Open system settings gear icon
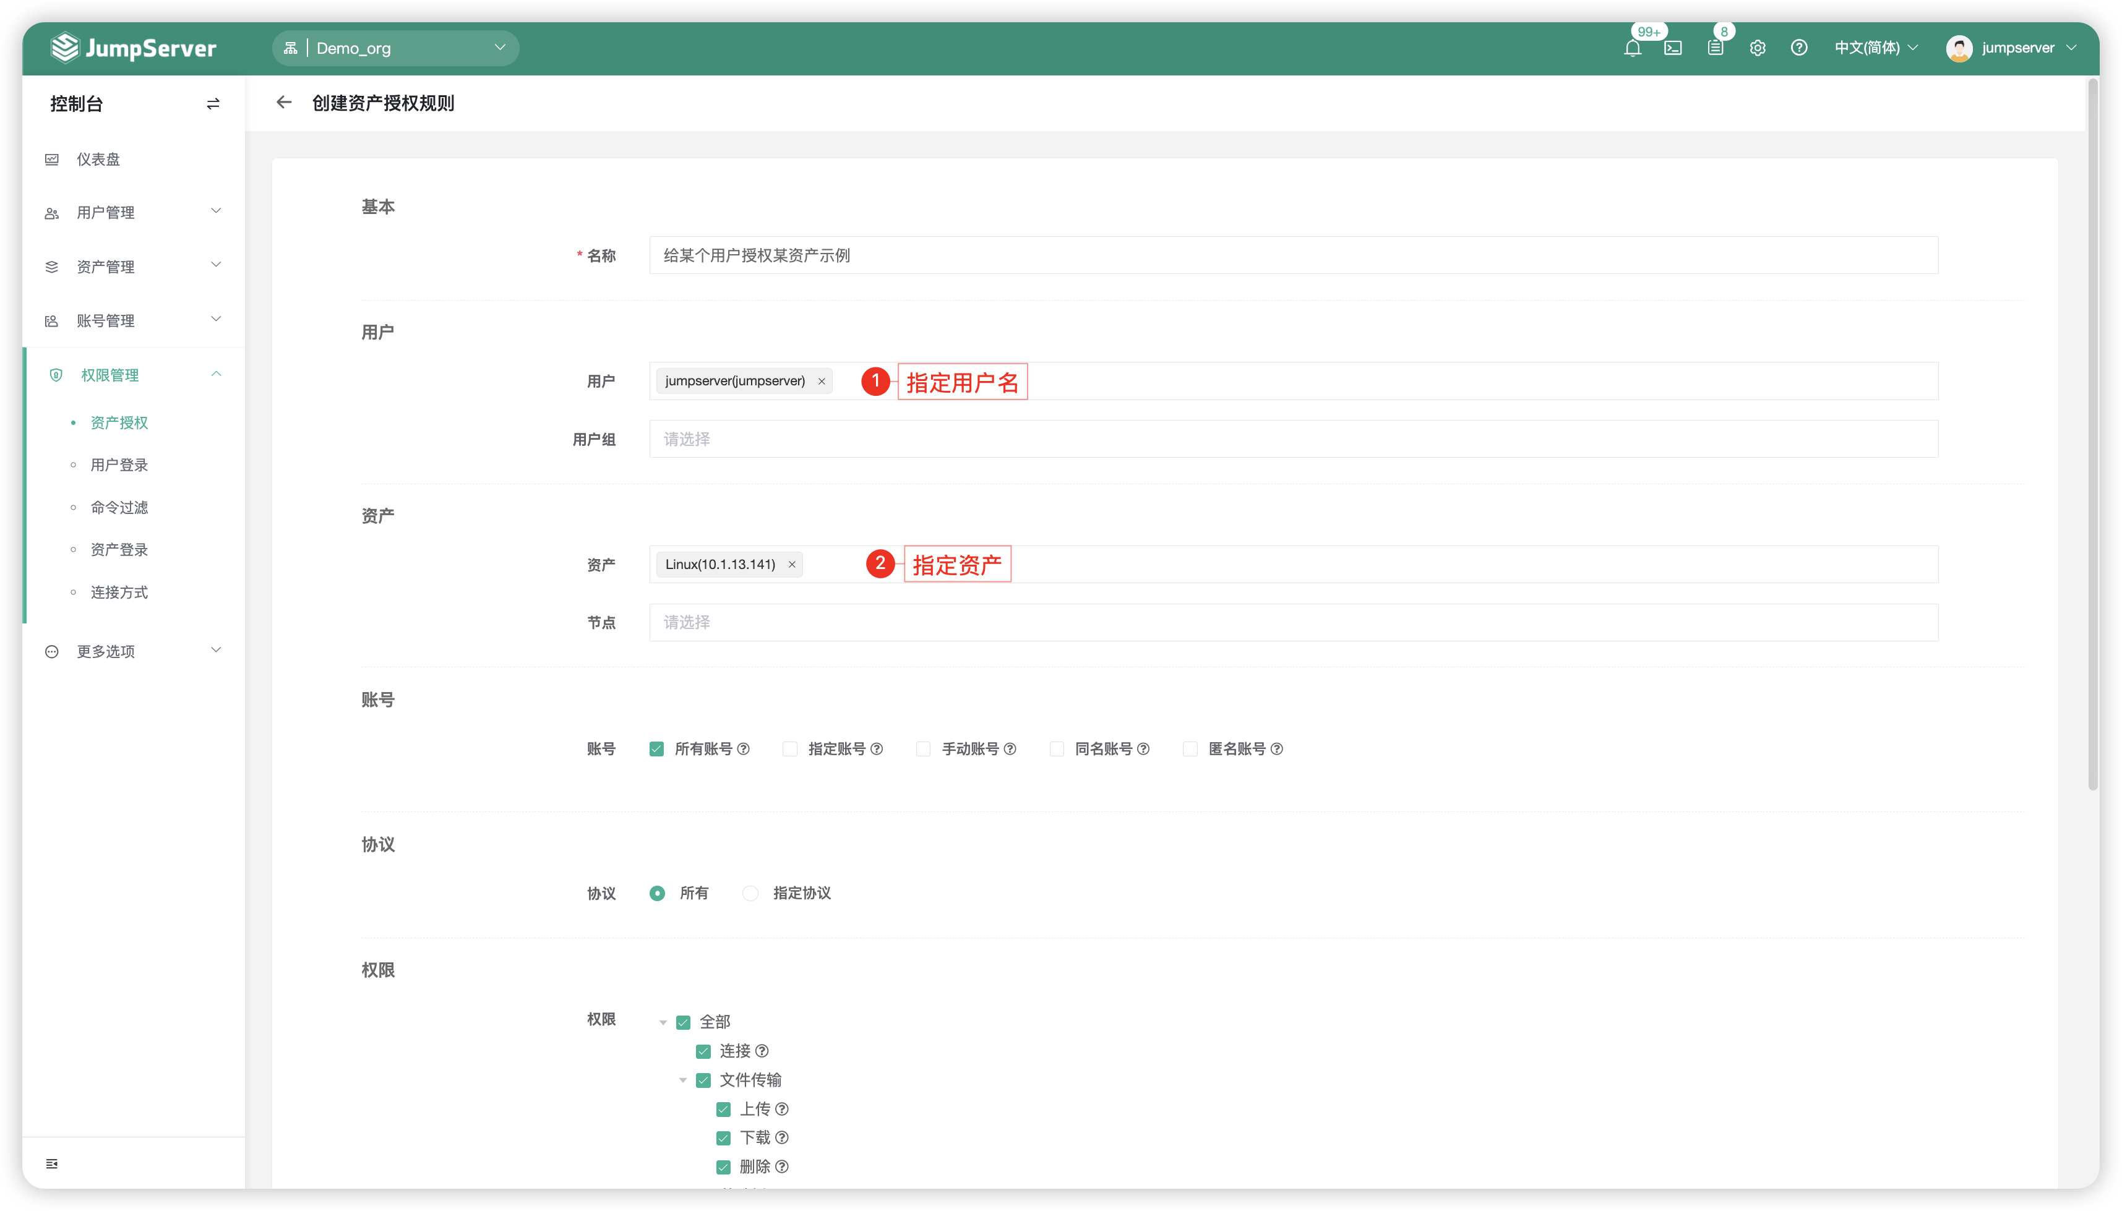The image size is (2122, 1211). 1757,48
